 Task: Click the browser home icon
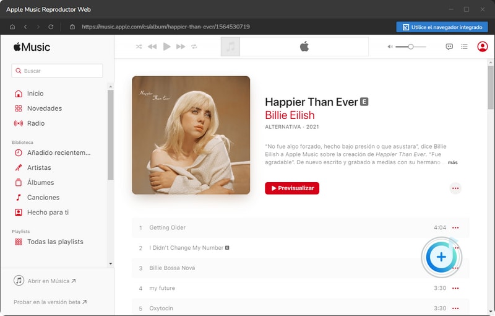tap(12, 27)
